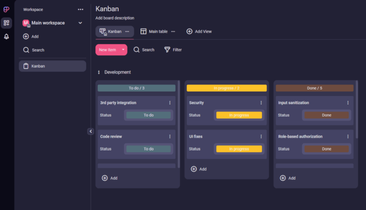Viewport: 366px width, 210px height.
Task: Collapse the Development group
Action: (99, 72)
